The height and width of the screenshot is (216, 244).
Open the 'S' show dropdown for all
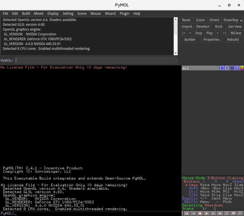point(227,68)
